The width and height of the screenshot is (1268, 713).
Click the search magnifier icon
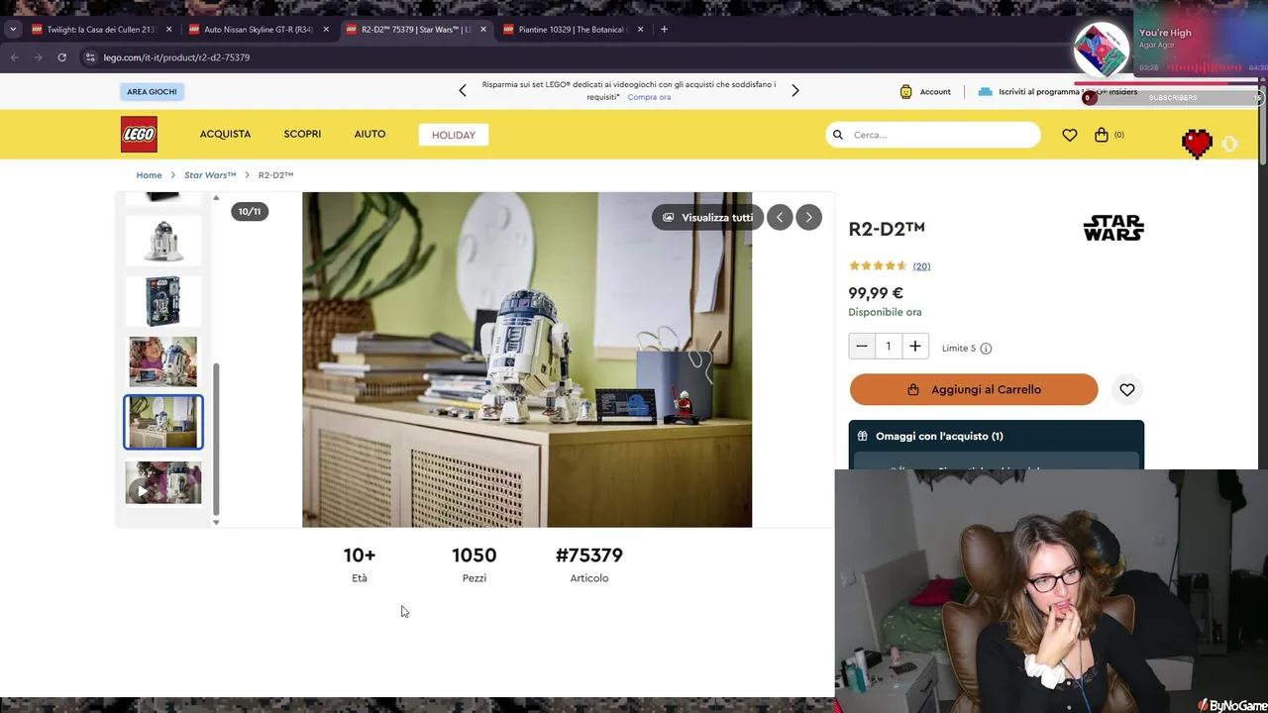pos(838,135)
